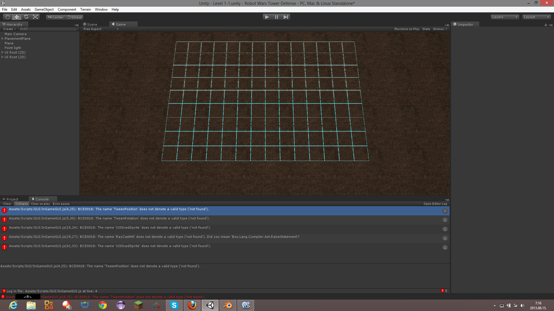Select the TweenRotation error entry
The image size is (554, 311).
(225, 220)
